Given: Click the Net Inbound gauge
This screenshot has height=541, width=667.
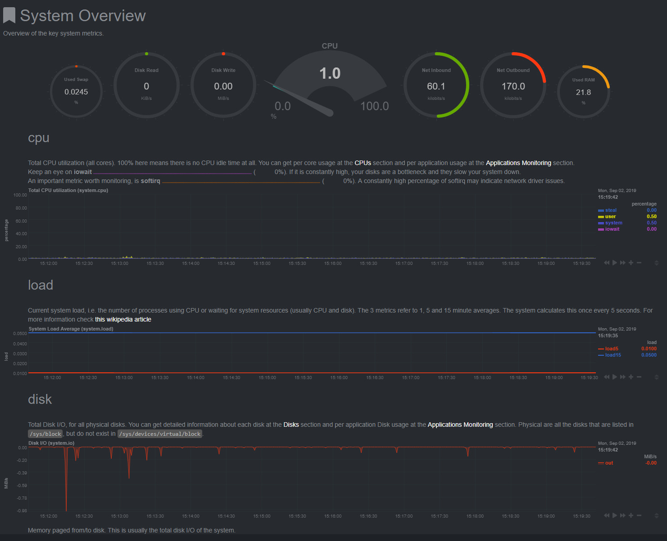Looking at the screenshot, I should (436, 85).
